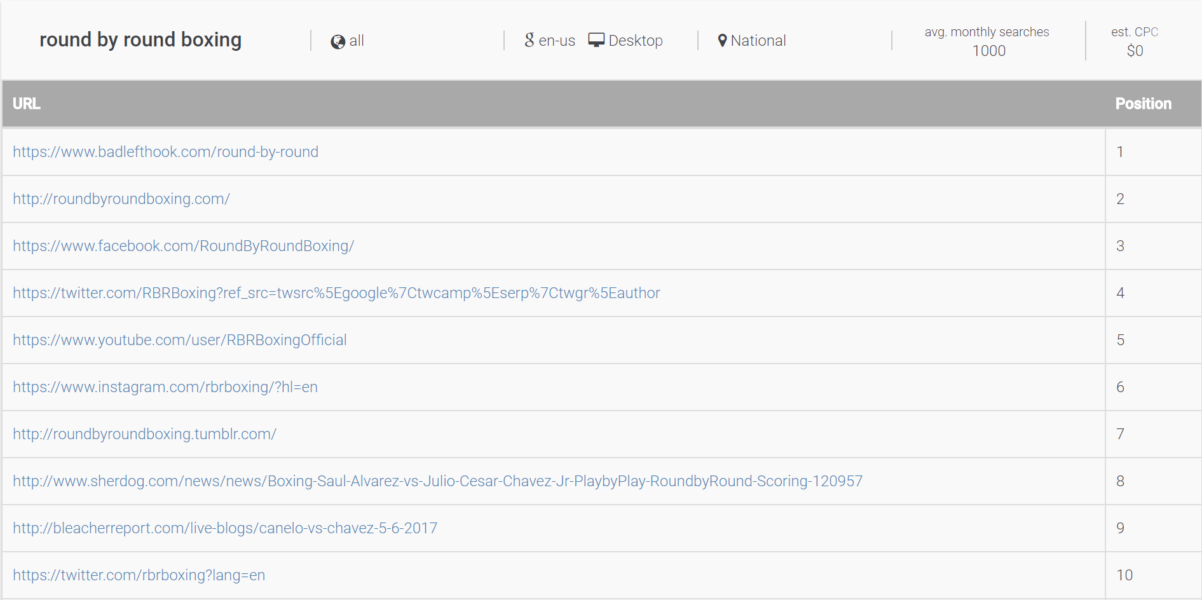This screenshot has width=1202, height=600.
Task: Click position cell 6 for Instagram row
Action: 1153,387
